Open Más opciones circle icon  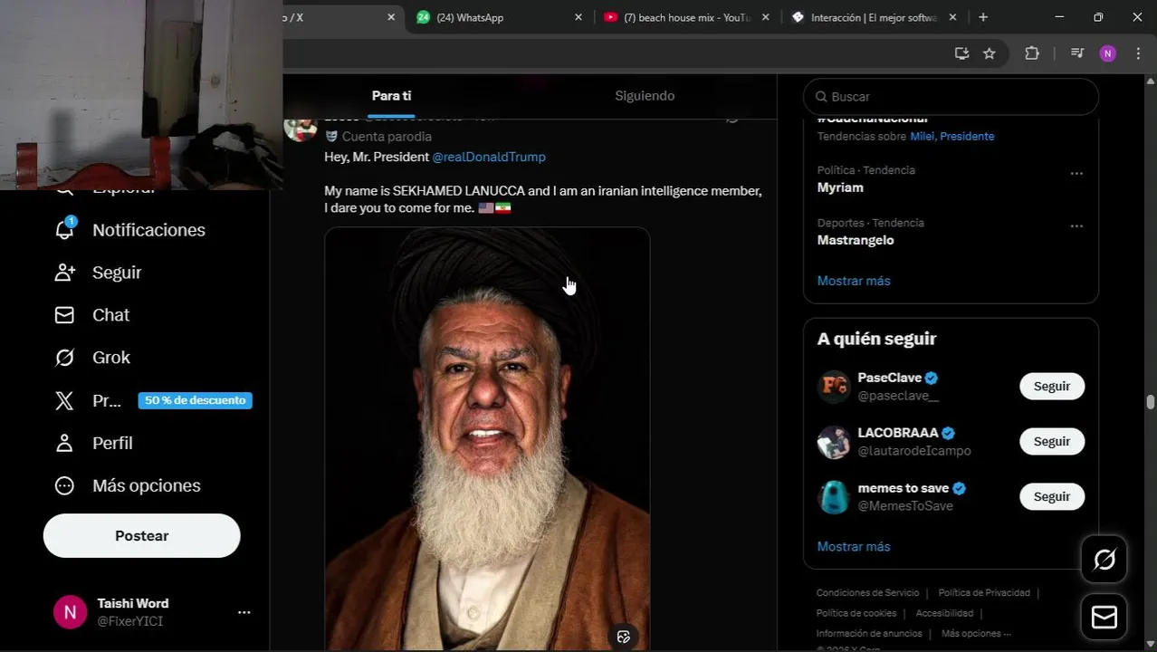64,485
